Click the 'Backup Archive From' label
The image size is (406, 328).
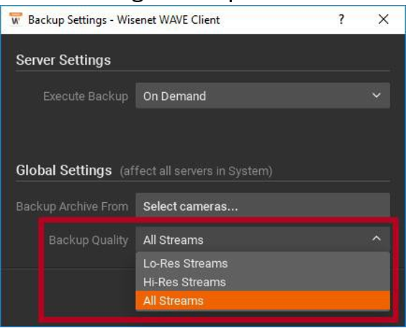point(72,206)
